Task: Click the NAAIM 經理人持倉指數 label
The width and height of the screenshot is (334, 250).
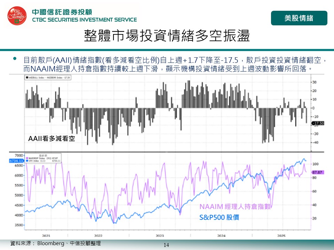Action: click(x=235, y=207)
